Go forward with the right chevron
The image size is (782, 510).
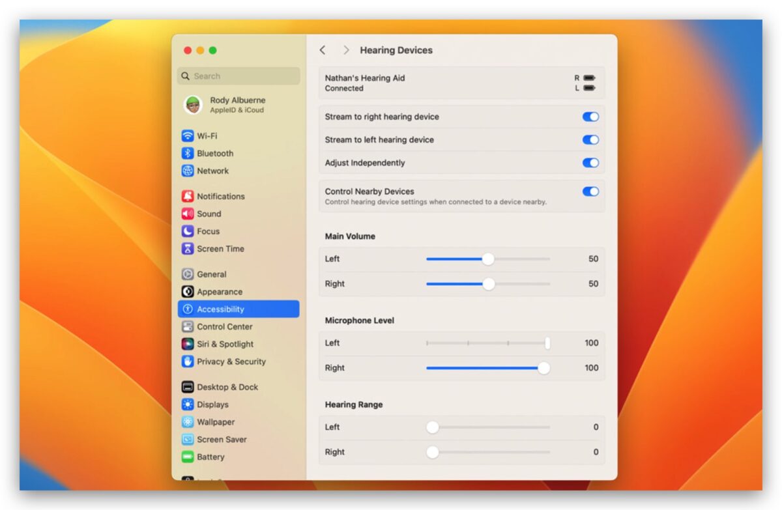[346, 50]
